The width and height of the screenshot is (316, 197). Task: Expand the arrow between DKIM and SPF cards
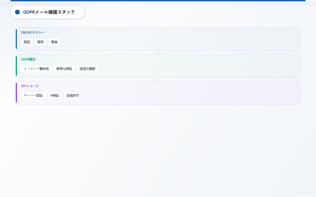click(x=158, y=79)
